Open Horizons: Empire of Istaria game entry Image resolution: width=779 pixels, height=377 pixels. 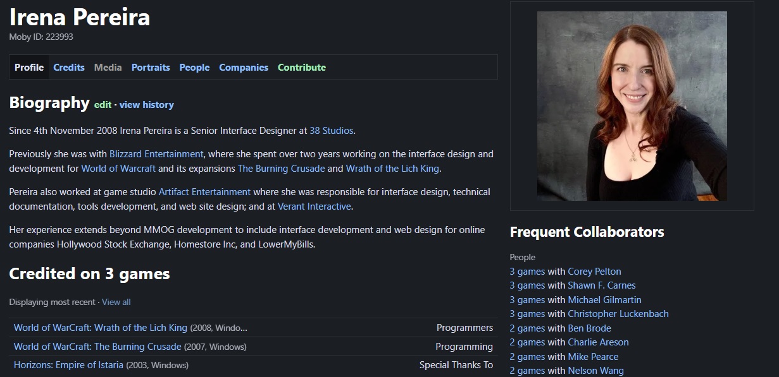point(68,365)
